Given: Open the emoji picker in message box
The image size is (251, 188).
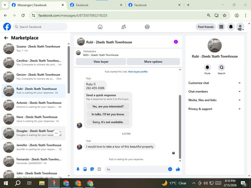Looking at the screenshot, I should (x=170, y=169).
